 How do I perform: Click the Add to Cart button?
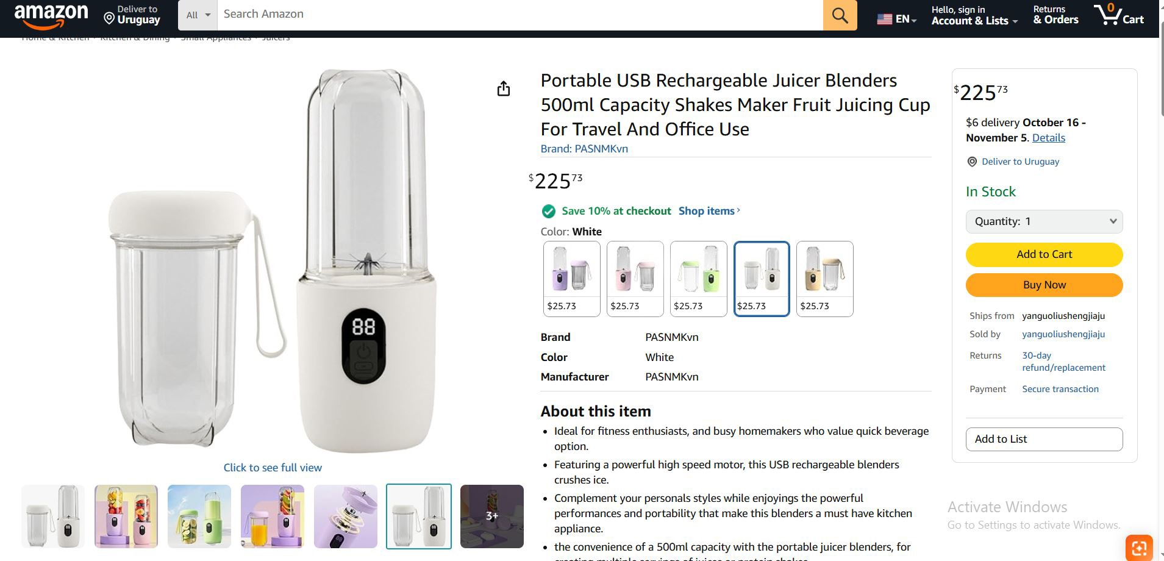[1044, 254]
